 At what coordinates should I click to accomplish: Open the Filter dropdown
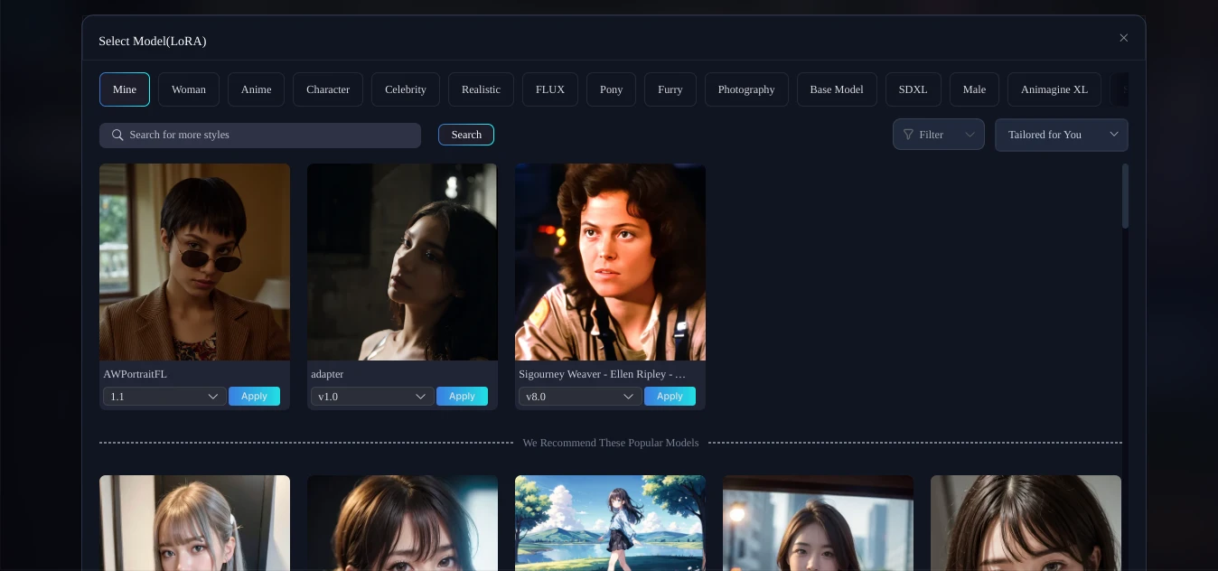click(939, 135)
